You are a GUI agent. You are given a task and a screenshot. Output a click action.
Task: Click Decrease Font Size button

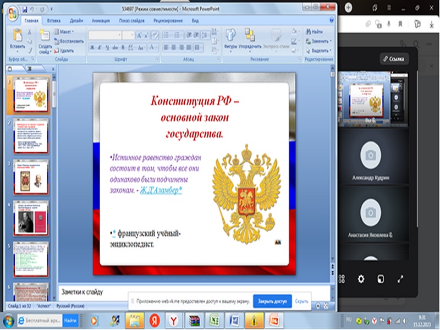pos(146,35)
